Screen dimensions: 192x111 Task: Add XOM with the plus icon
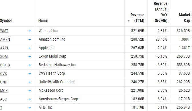(30, 57)
